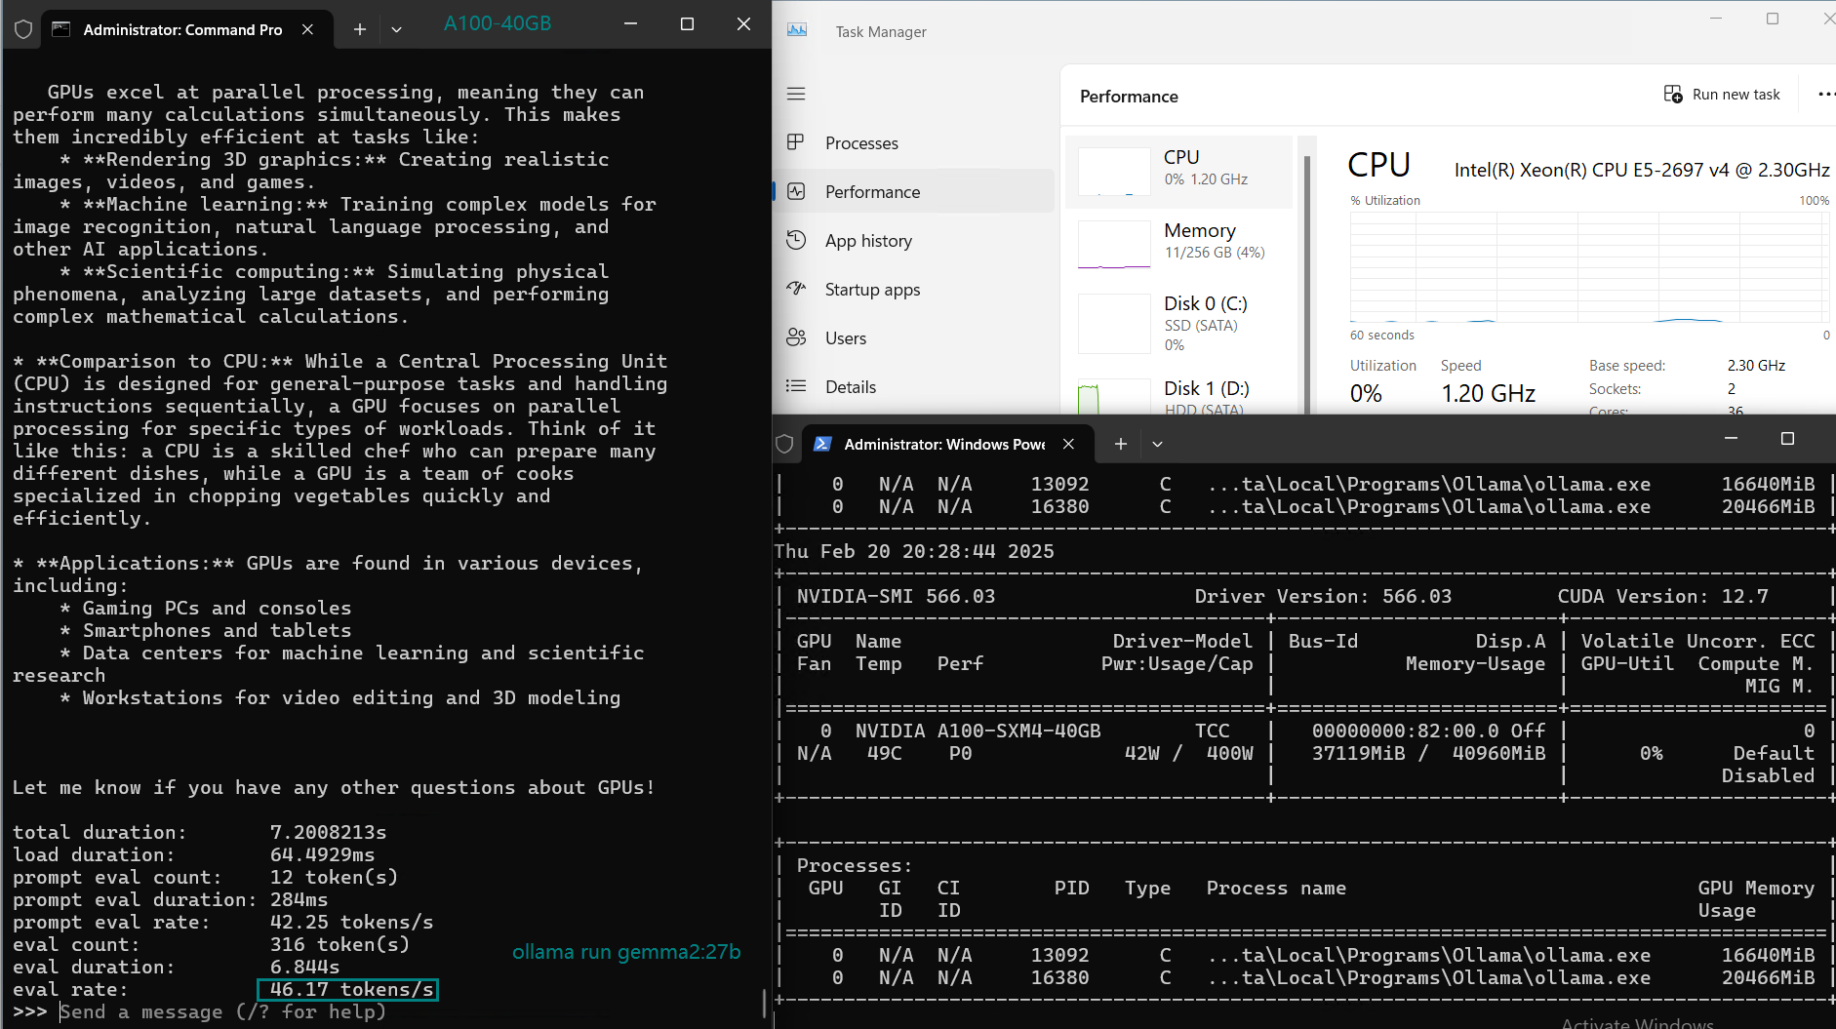The image size is (1836, 1029).
Task: Click 'Processes:' header in nvidia-smi output
Action: pos(855,865)
